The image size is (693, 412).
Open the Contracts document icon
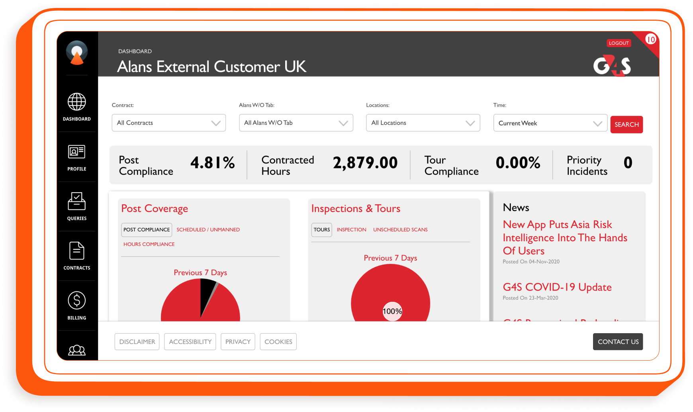pos(76,251)
